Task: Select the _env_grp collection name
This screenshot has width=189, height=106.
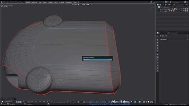Action: click(165, 11)
